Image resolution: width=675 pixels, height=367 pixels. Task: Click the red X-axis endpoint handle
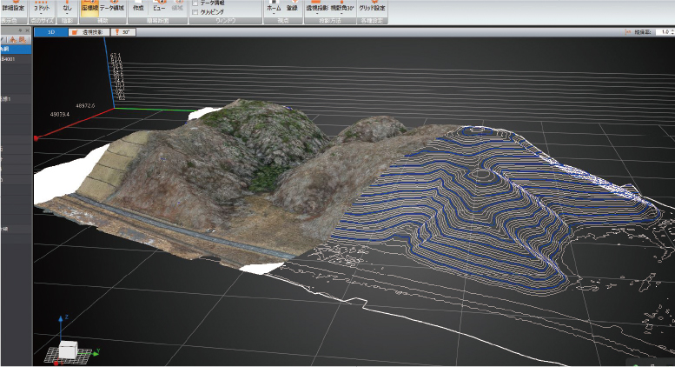[36, 138]
